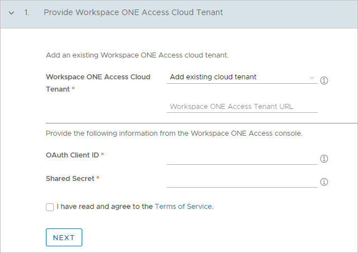Click 'Provide the following information' instruction text
The height and width of the screenshot is (253, 358).
pos(174,133)
